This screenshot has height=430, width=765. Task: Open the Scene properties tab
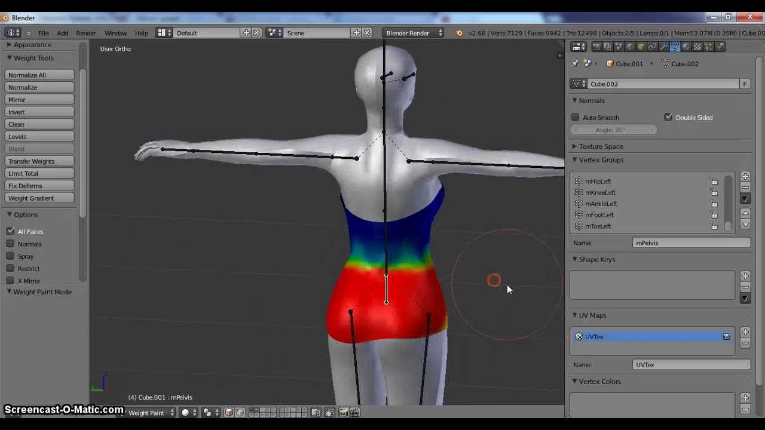click(x=619, y=47)
